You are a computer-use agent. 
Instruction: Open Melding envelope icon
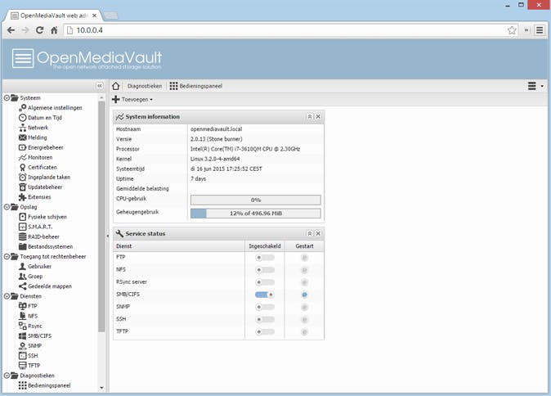23,137
